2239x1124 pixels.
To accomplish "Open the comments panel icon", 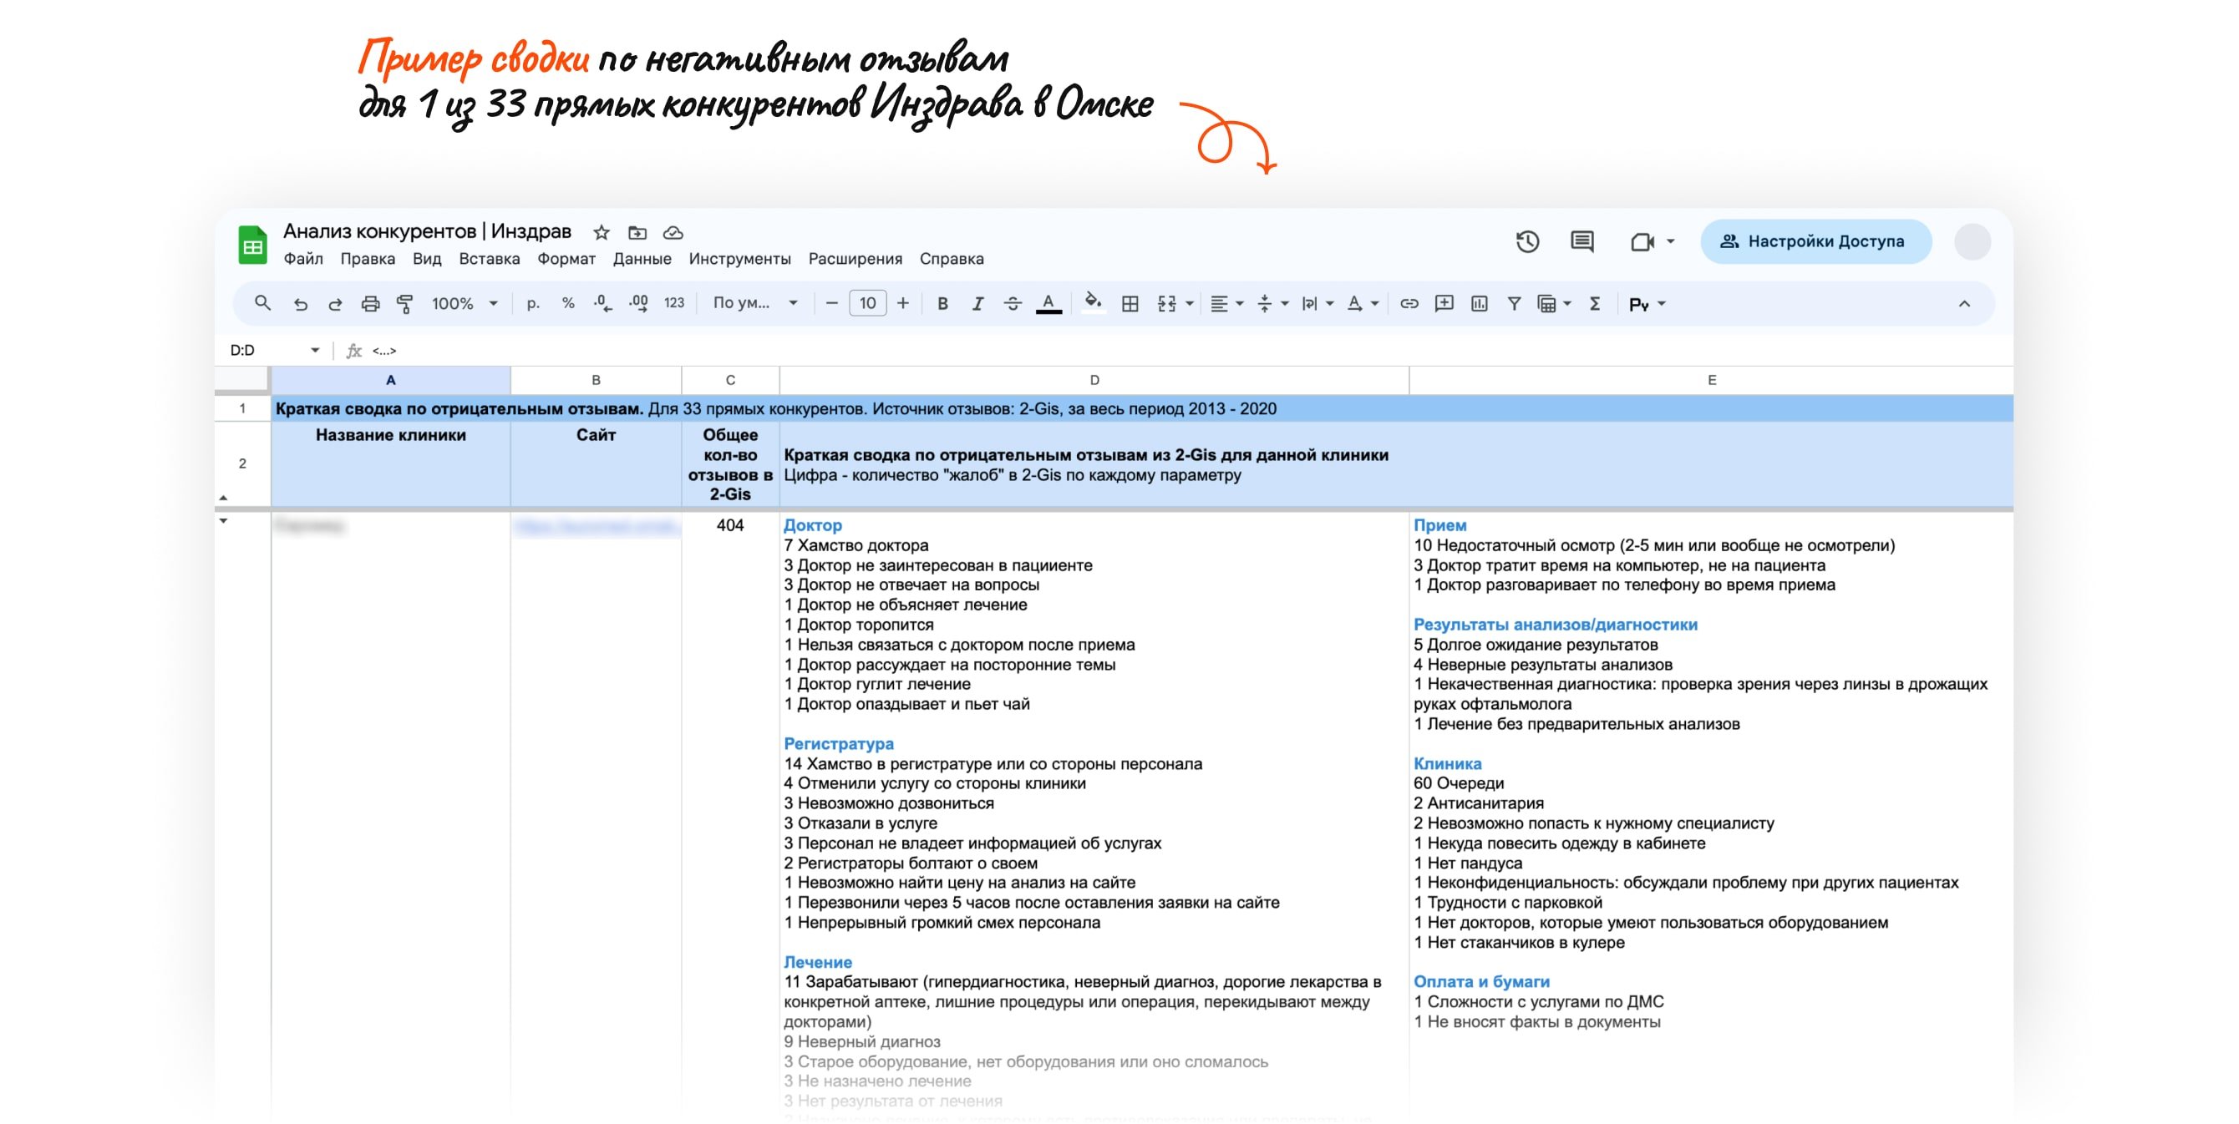I will (1582, 241).
